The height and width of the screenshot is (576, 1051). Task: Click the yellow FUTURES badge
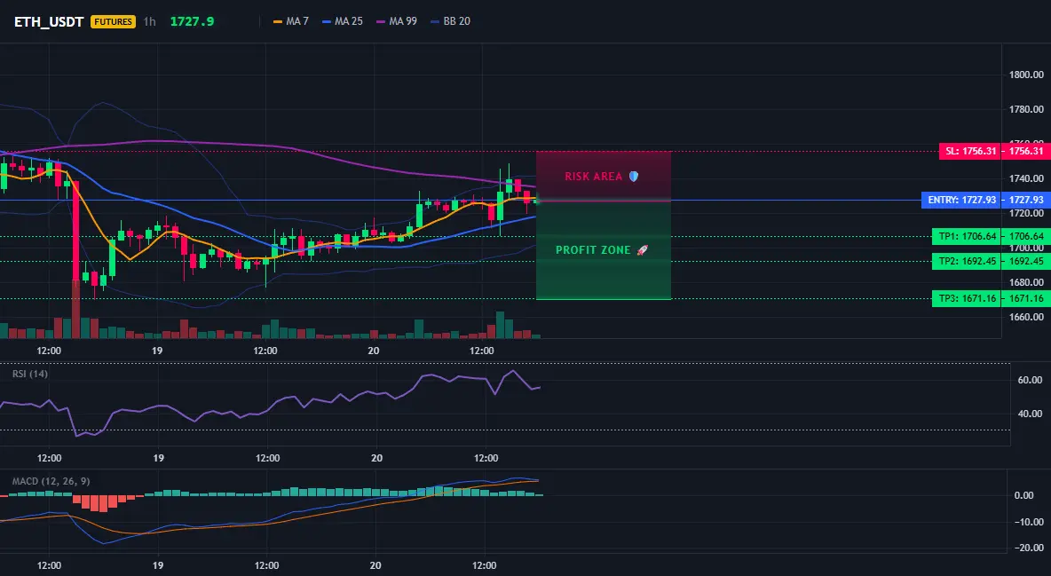click(114, 21)
